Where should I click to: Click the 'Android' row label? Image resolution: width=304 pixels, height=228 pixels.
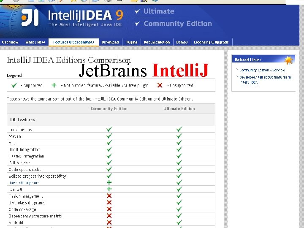pos(16,223)
